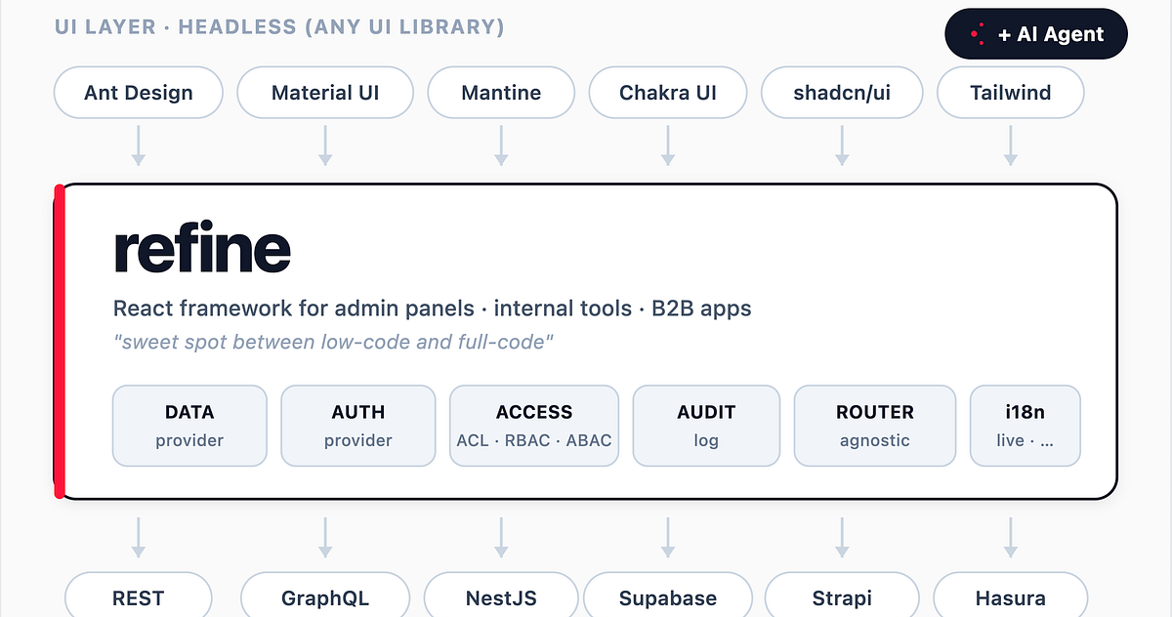The height and width of the screenshot is (617, 1172).
Task: Open the + AI Agent button
Action: click(x=1036, y=34)
